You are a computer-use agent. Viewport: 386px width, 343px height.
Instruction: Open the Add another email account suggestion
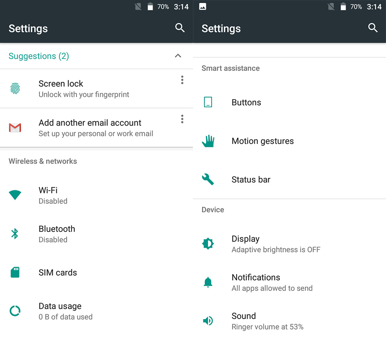(96, 128)
